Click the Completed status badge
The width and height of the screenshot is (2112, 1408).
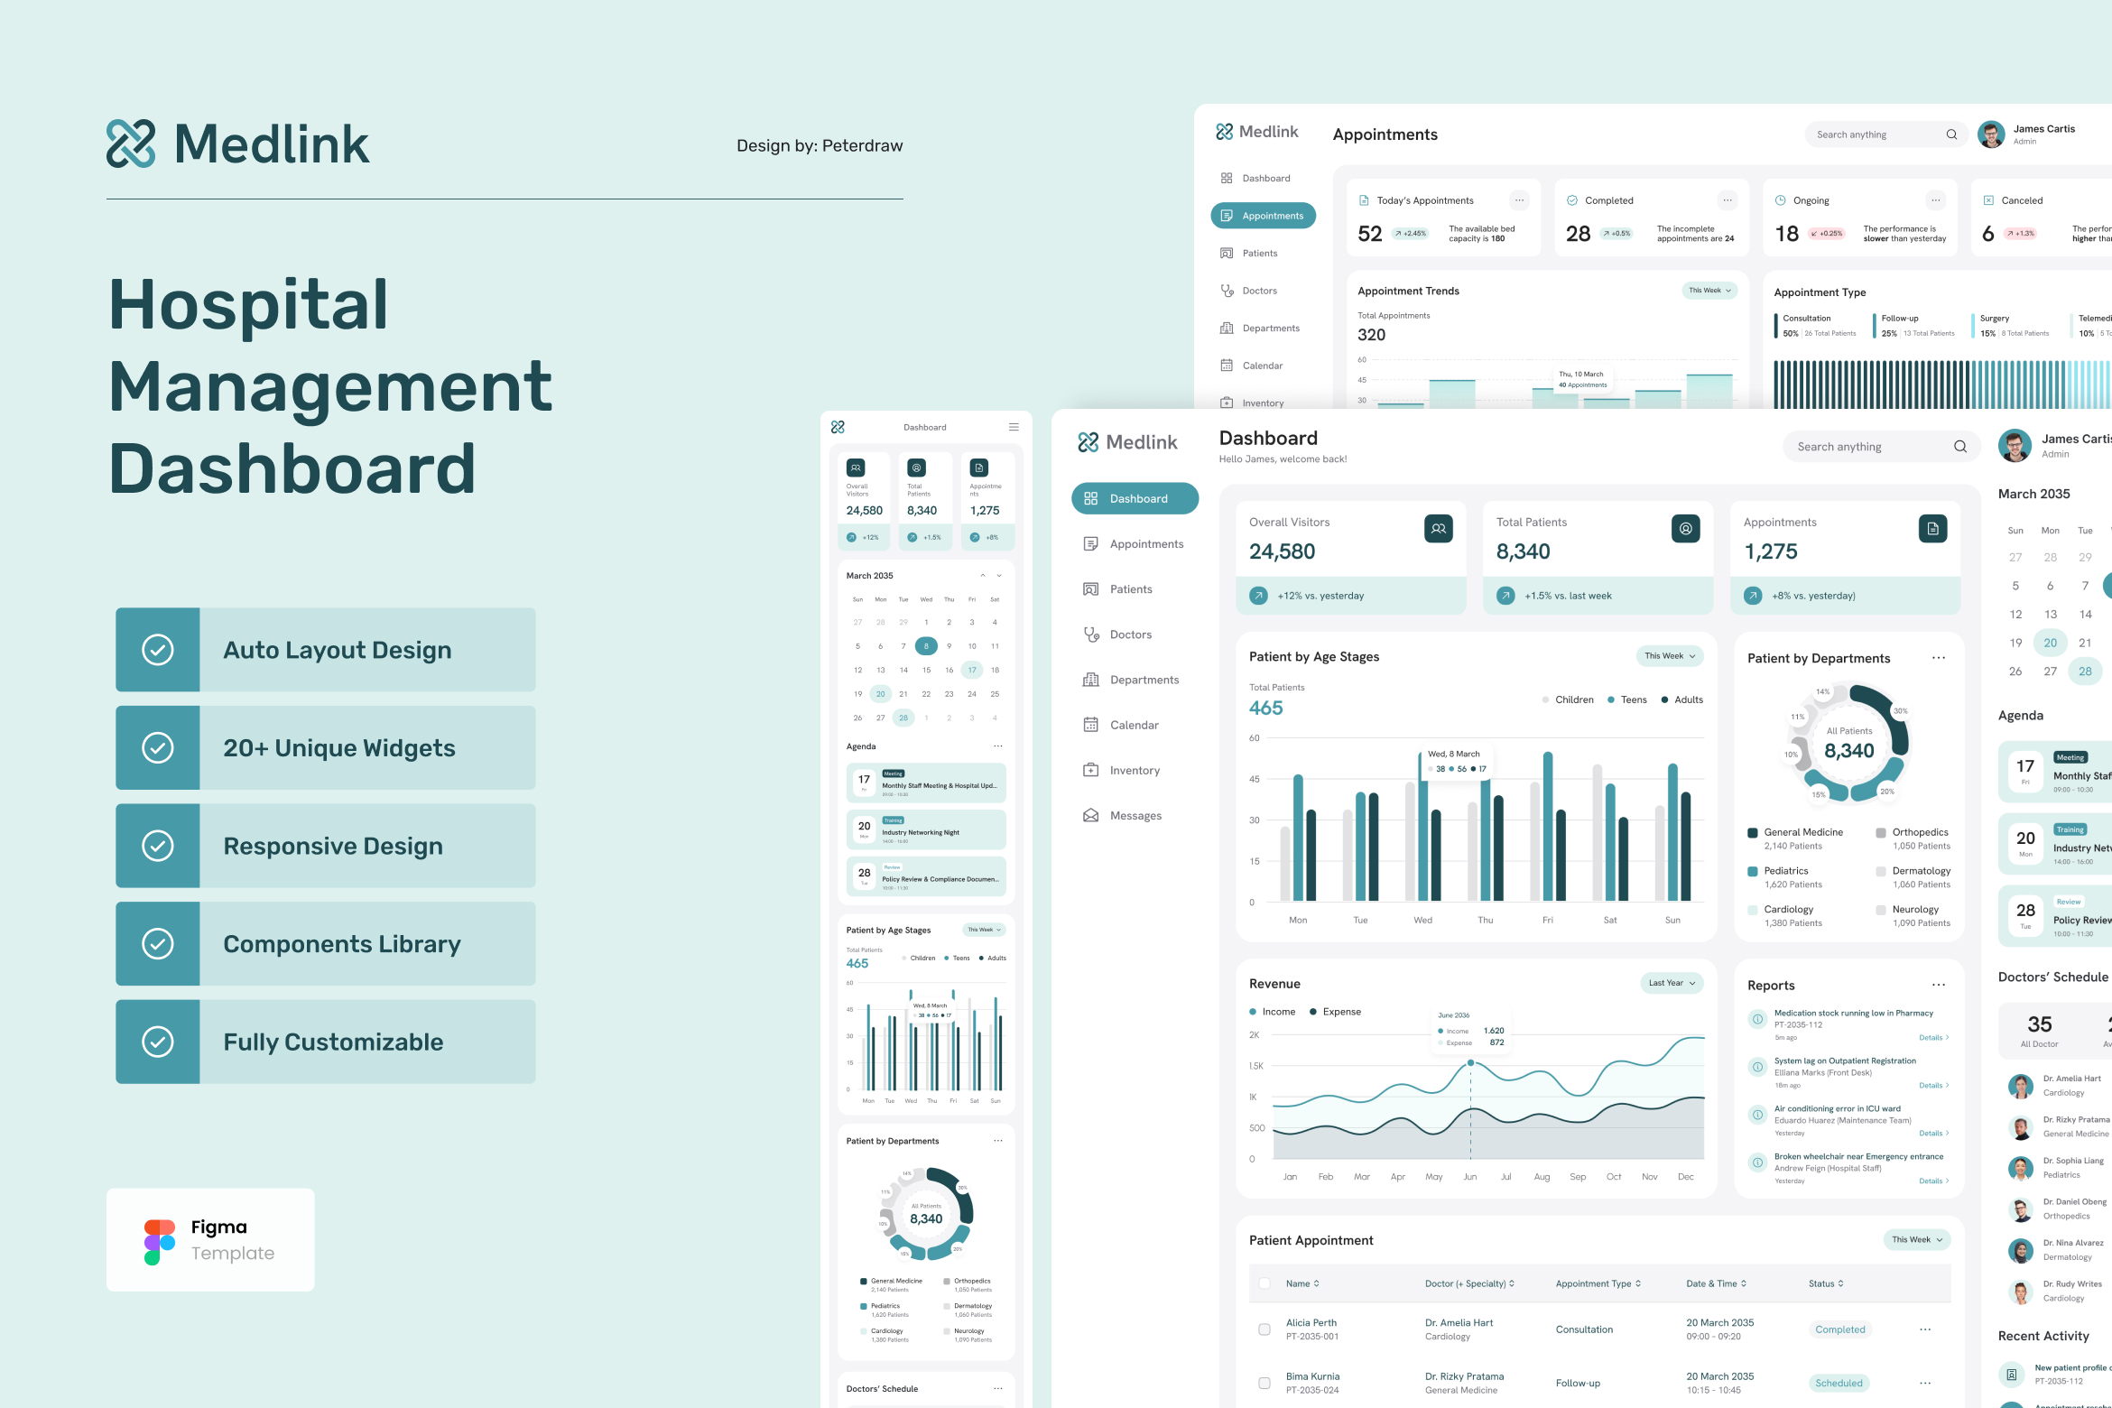[x=1839, y=1329]
